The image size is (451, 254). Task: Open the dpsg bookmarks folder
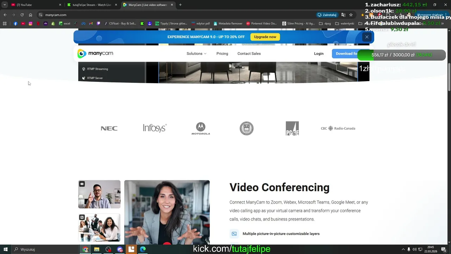click(x=325, y=24)
